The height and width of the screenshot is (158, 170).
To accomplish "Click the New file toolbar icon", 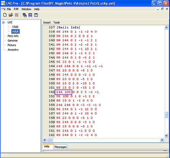I will 5,15.
